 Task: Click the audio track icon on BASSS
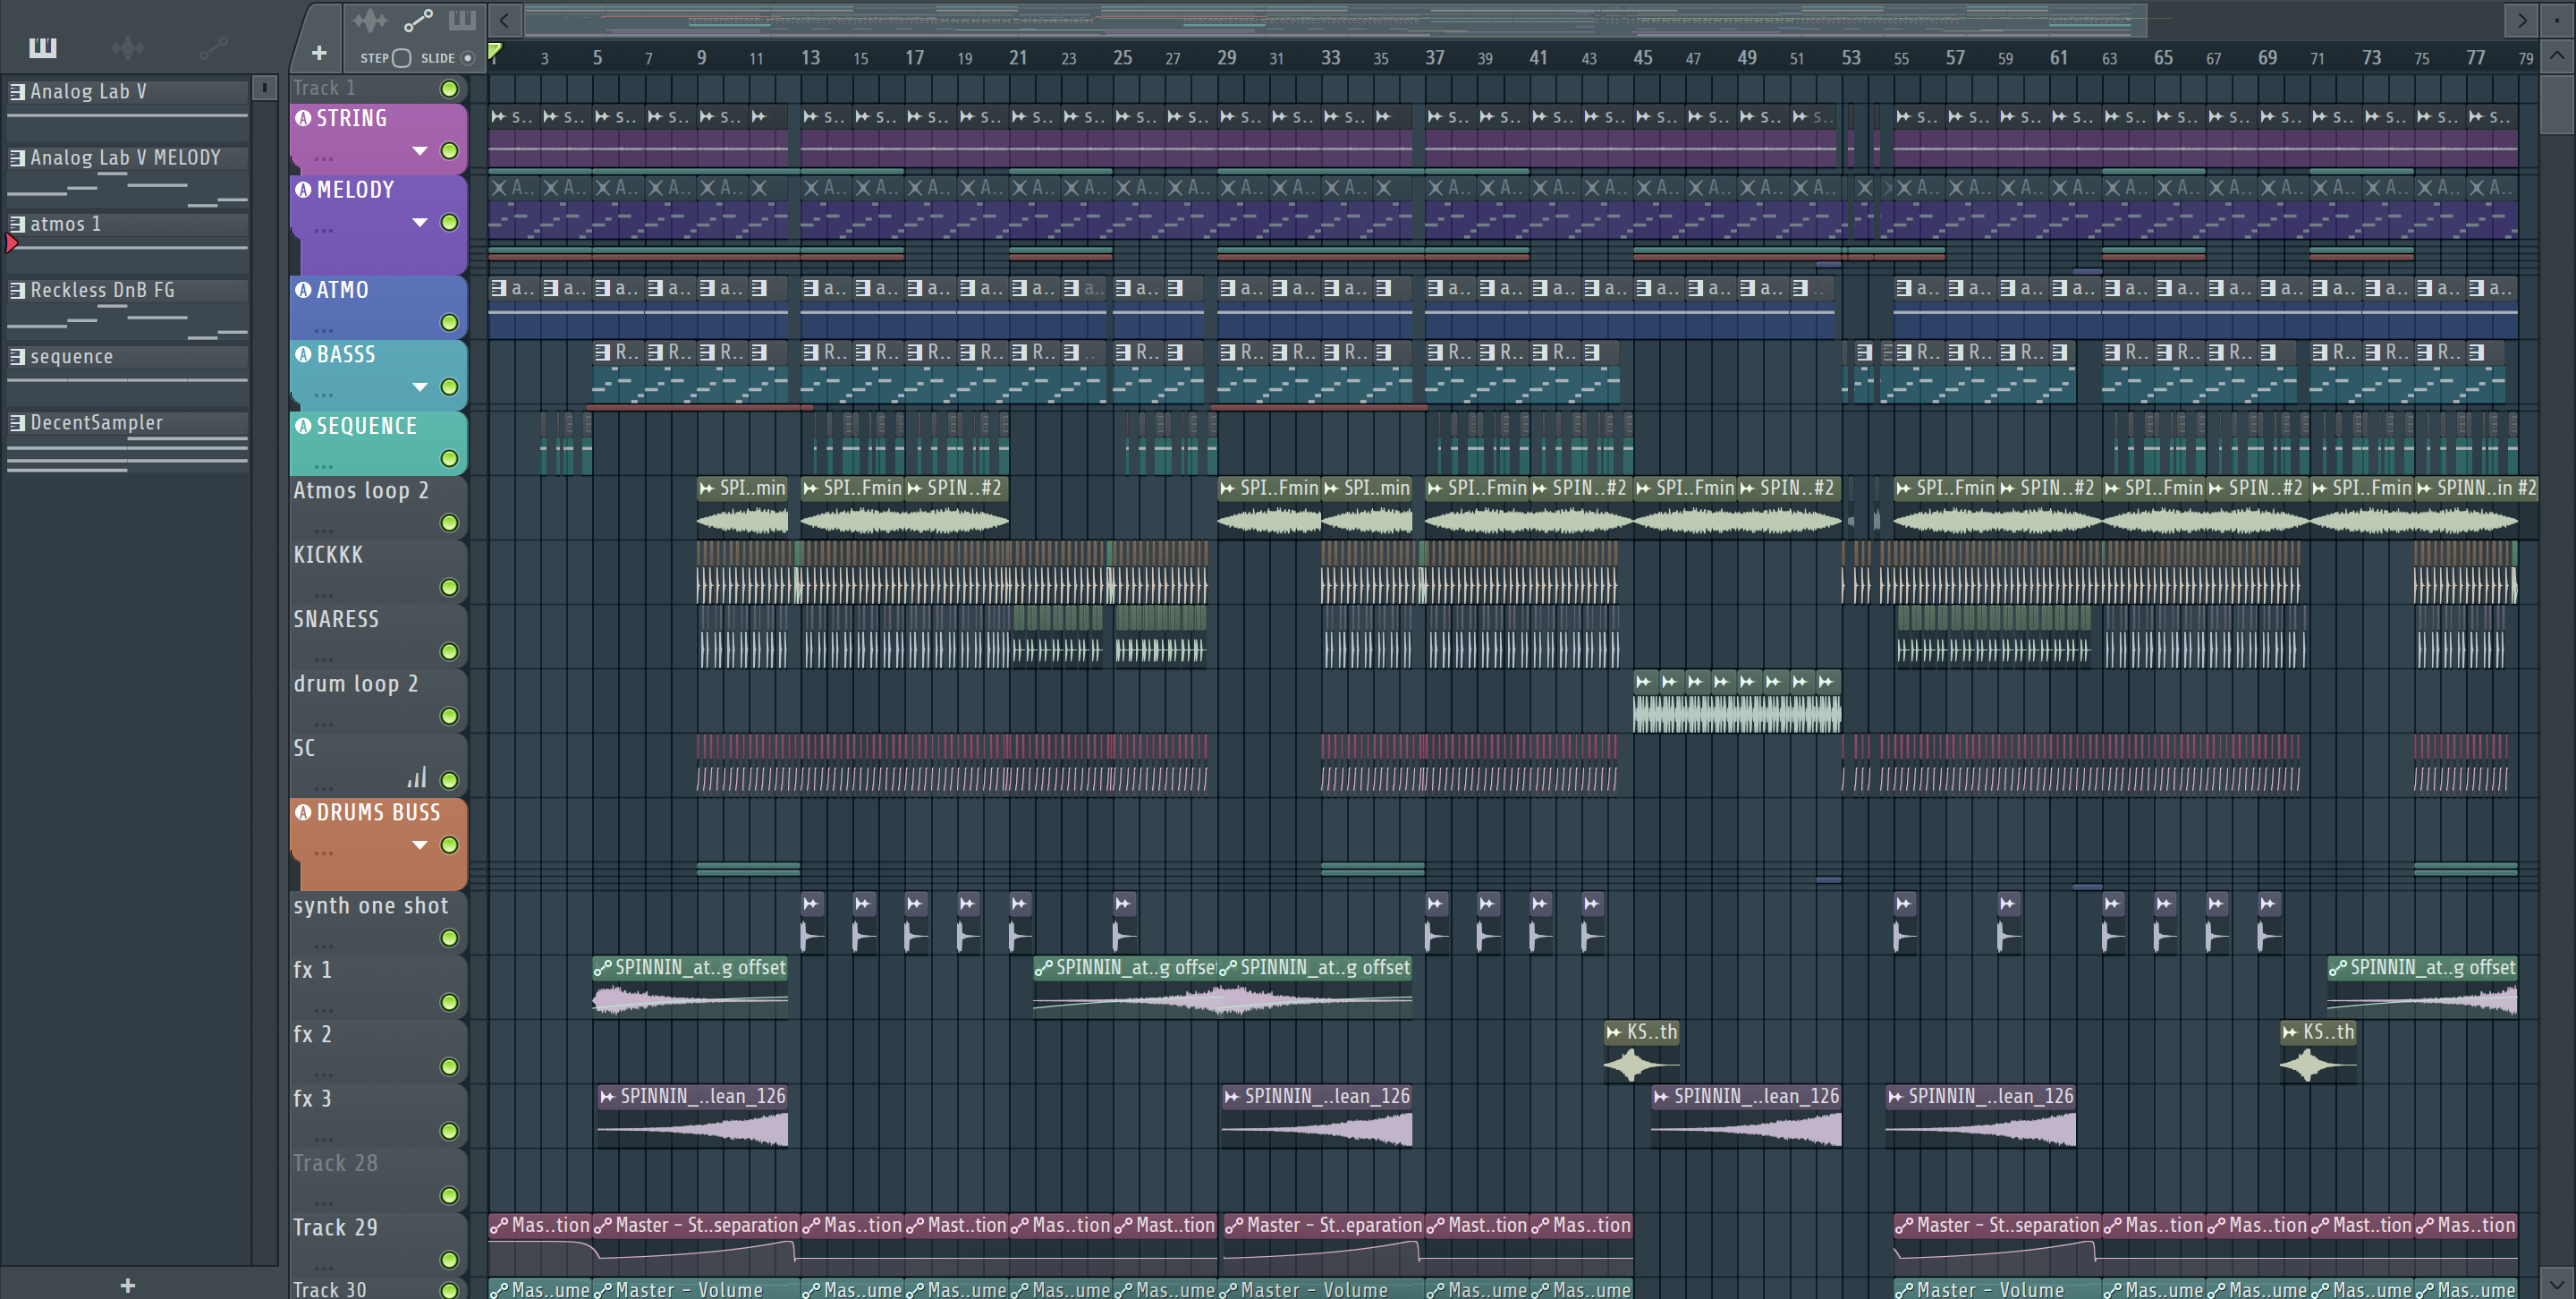[303, 354]
